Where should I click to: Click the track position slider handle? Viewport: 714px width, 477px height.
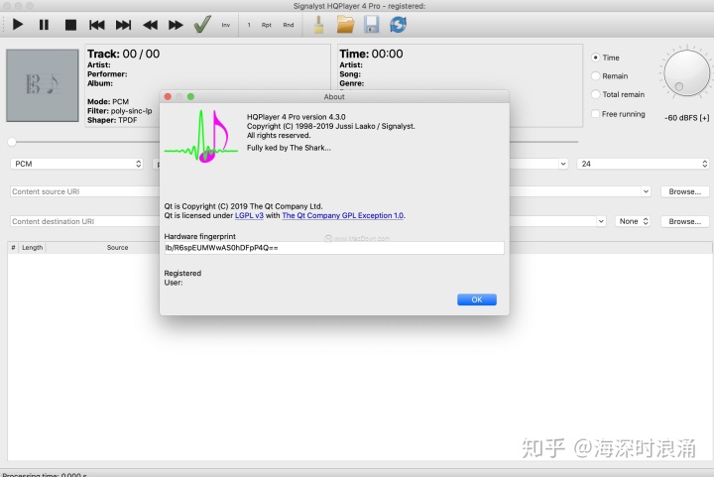click(x=12, y=142)
